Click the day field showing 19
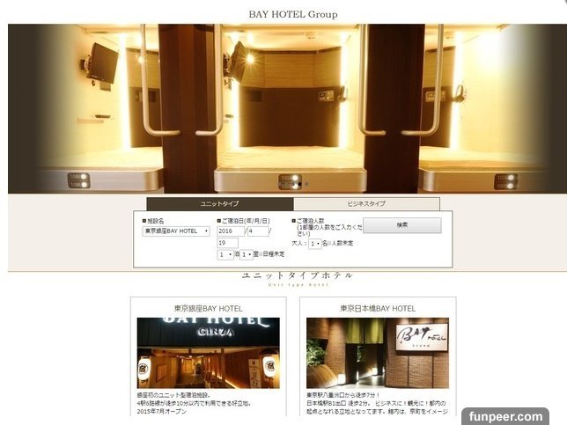This screenshot has height=425, width=567. click(x=227, y=242)
